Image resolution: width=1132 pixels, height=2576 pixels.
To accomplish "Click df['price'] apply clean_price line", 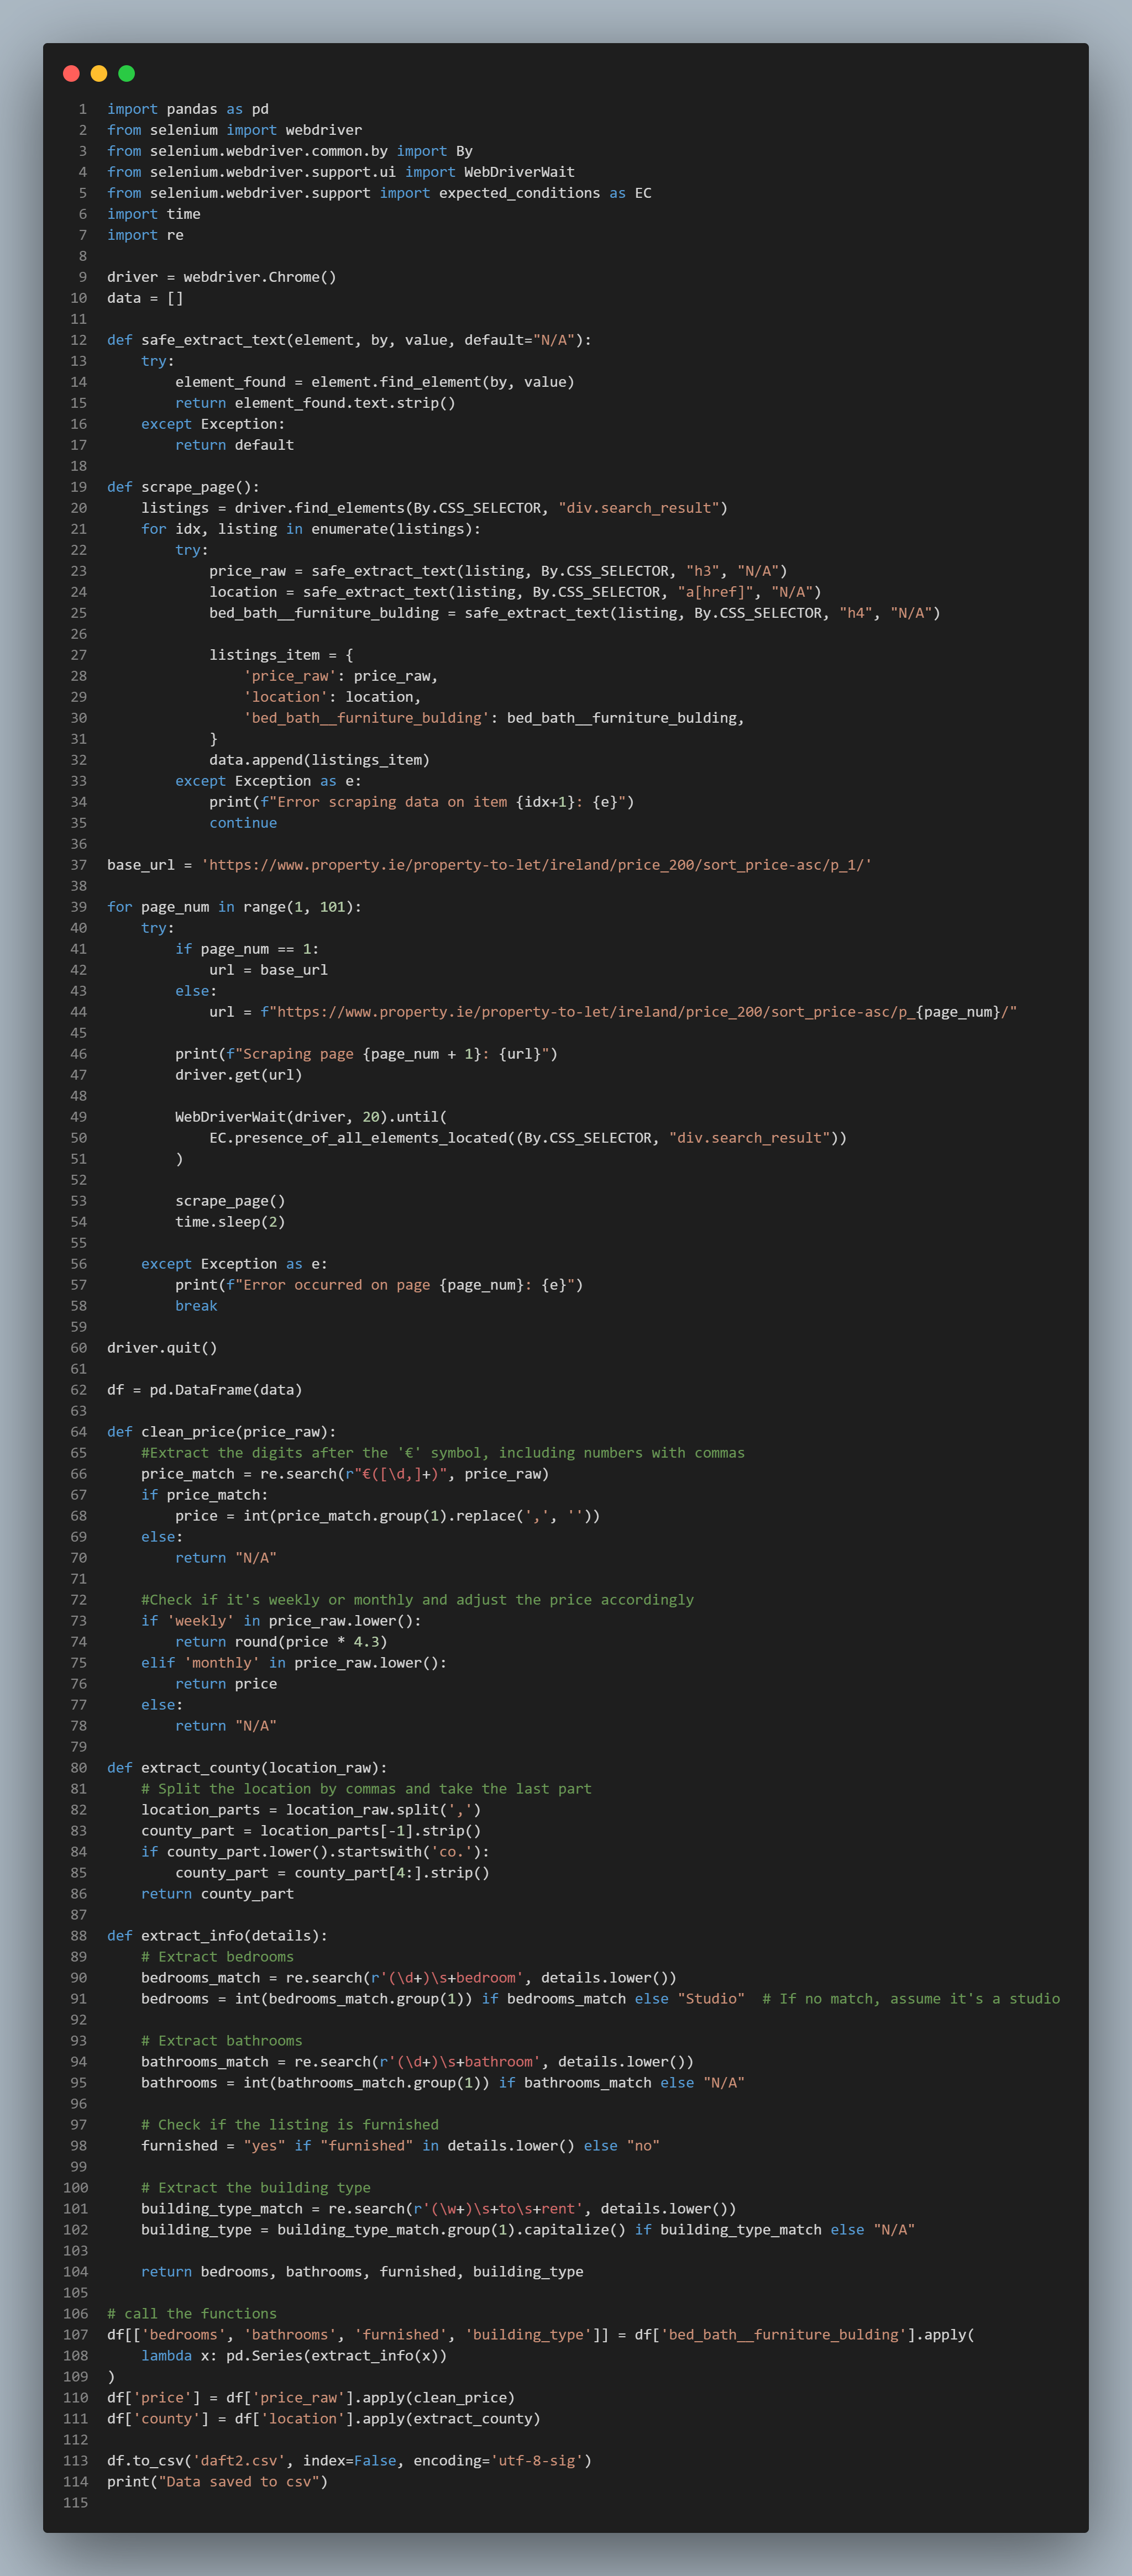I will 311,2398.
